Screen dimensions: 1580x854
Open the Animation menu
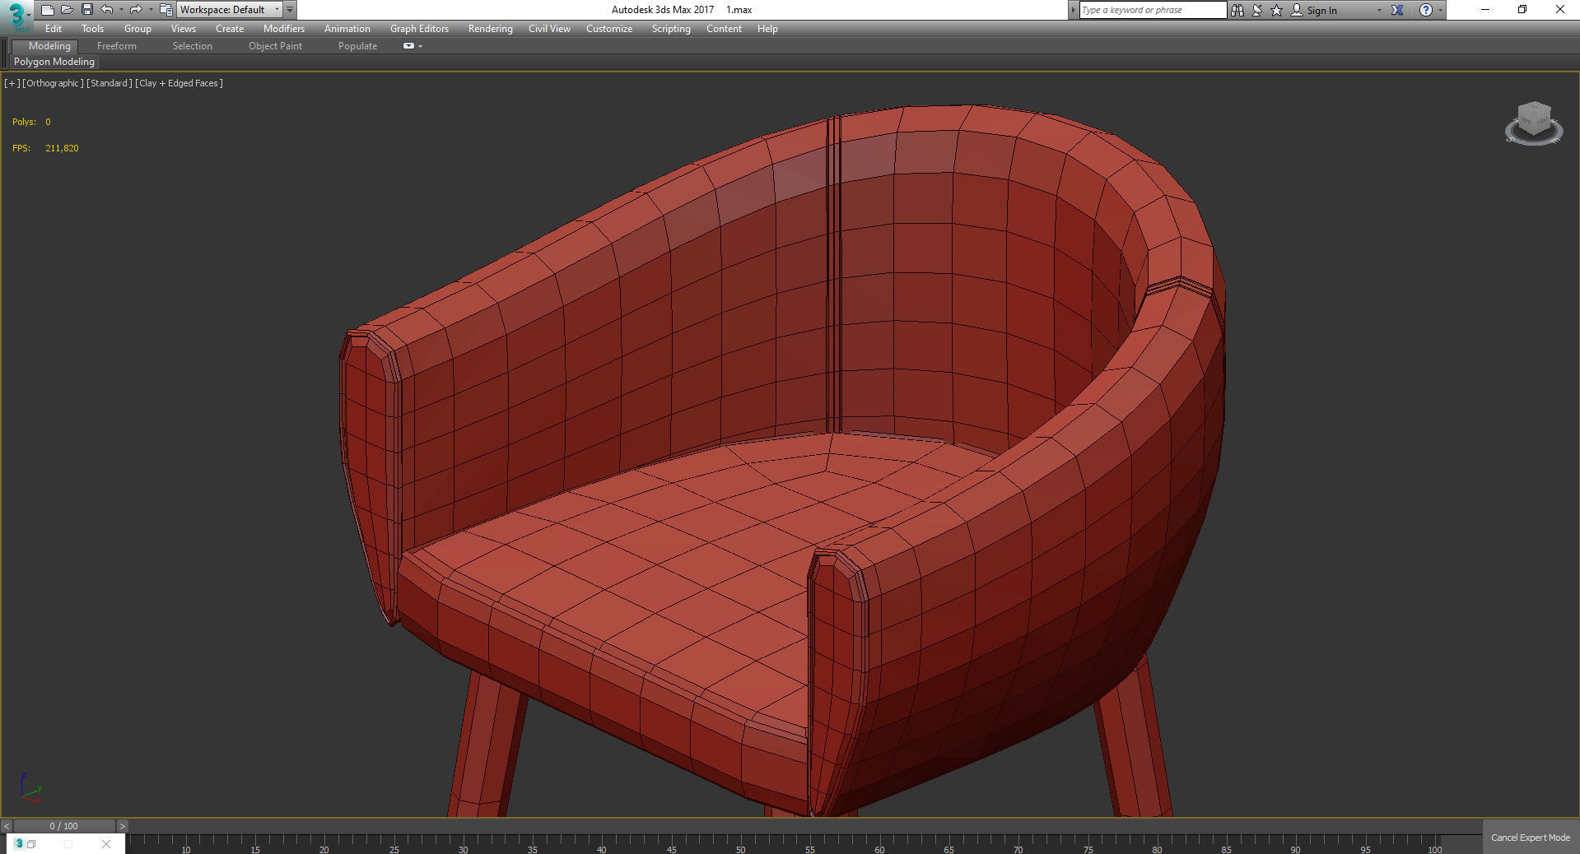tap(347, 29)
